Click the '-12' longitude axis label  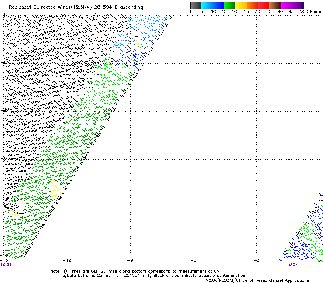(67, 260)
